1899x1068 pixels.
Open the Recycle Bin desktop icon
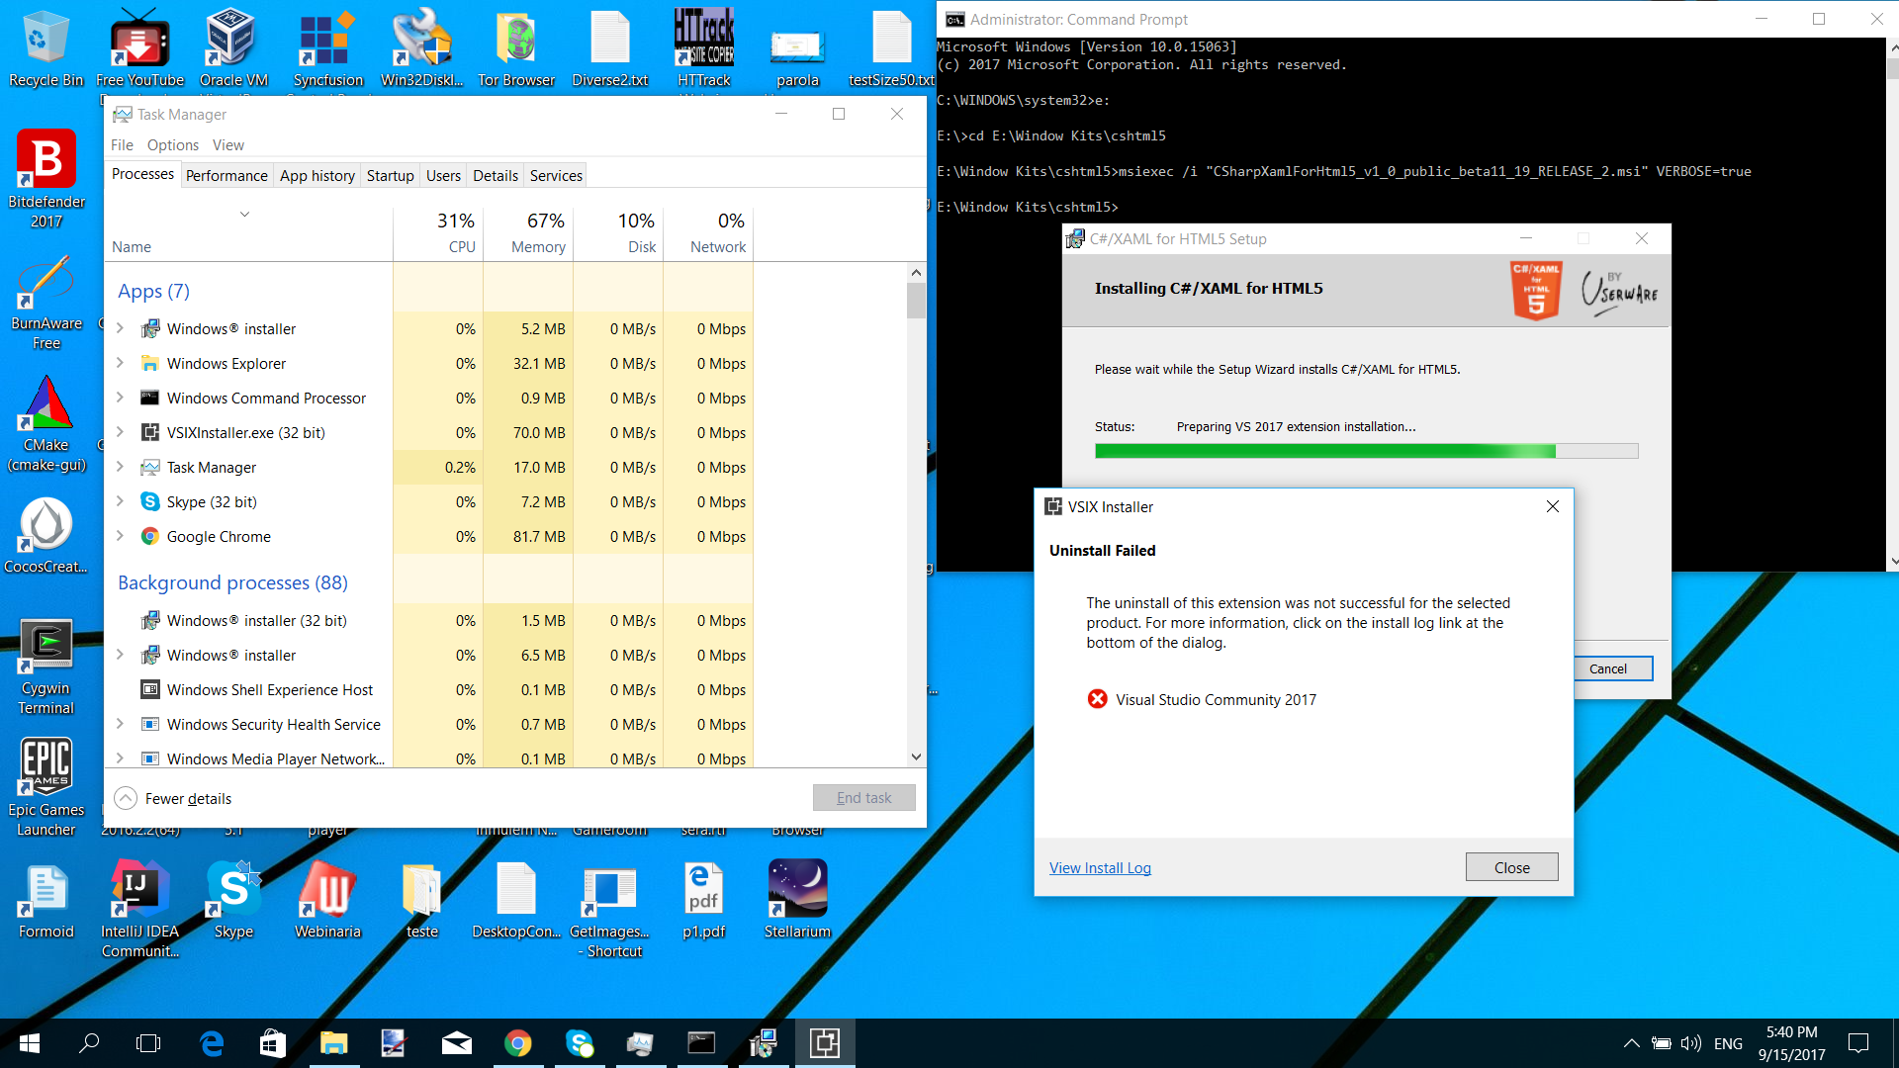[x=45, y=49]
